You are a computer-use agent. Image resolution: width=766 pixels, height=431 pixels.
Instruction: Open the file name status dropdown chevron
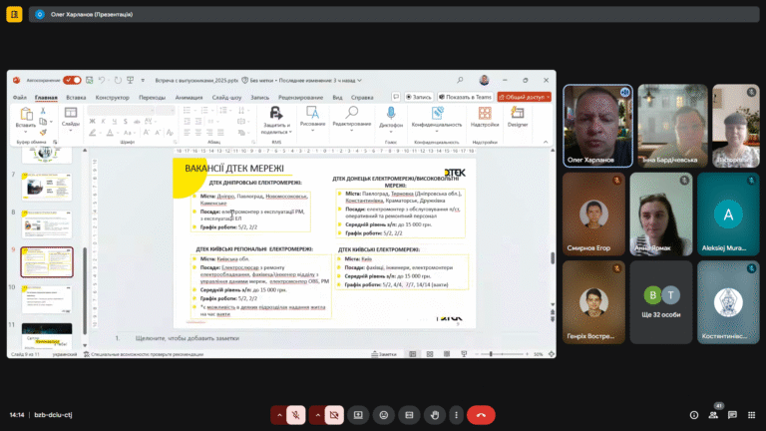point(359,80)
